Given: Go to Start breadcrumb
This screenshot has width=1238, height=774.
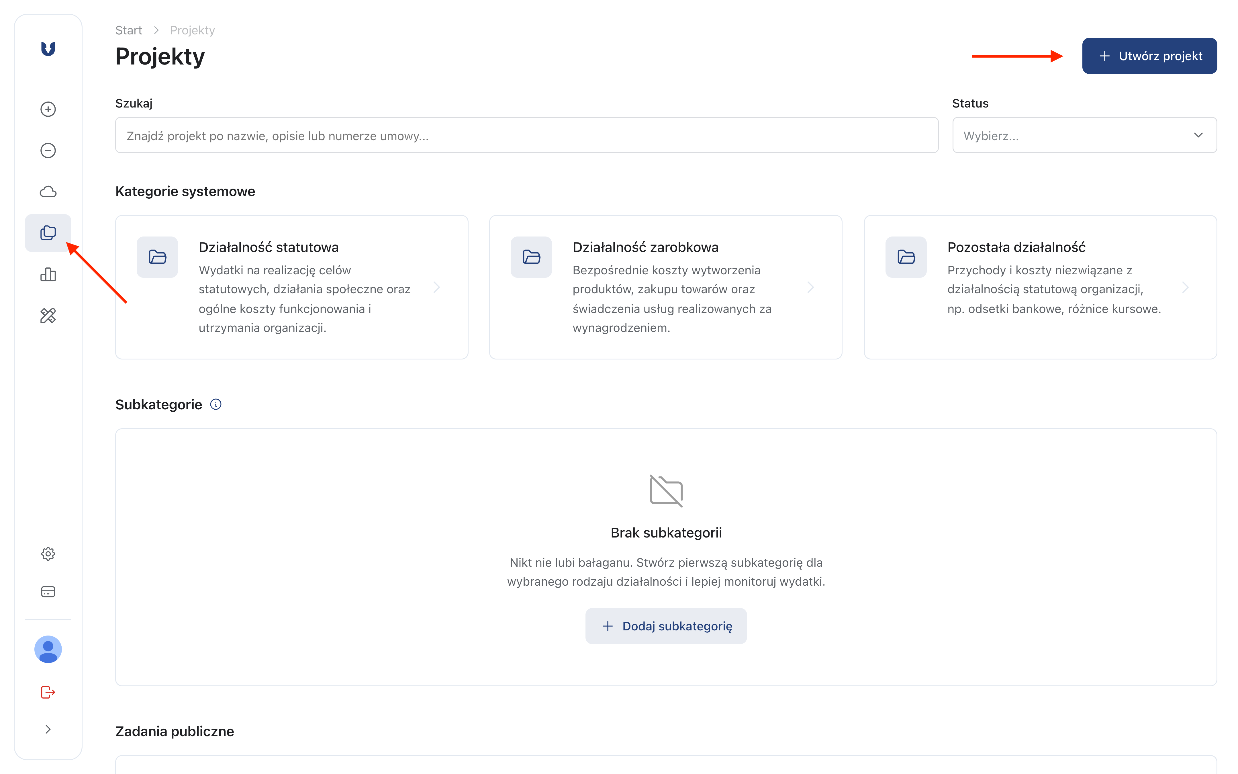Looking at the screenshot, I should tap(128, 30).
